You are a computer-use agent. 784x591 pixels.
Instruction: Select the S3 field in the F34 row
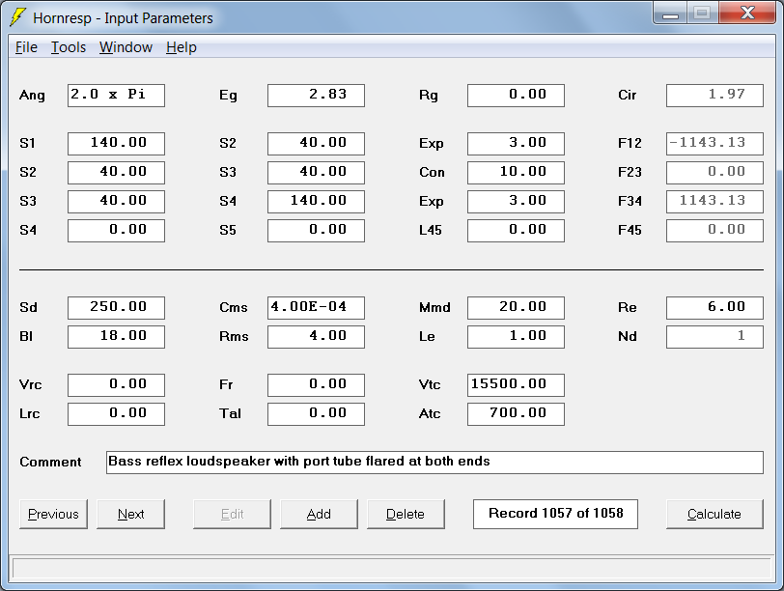(x=116, y=202)
